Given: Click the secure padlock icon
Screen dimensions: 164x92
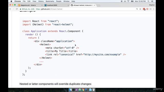Looking at the screenshot, I should (20, 9).
